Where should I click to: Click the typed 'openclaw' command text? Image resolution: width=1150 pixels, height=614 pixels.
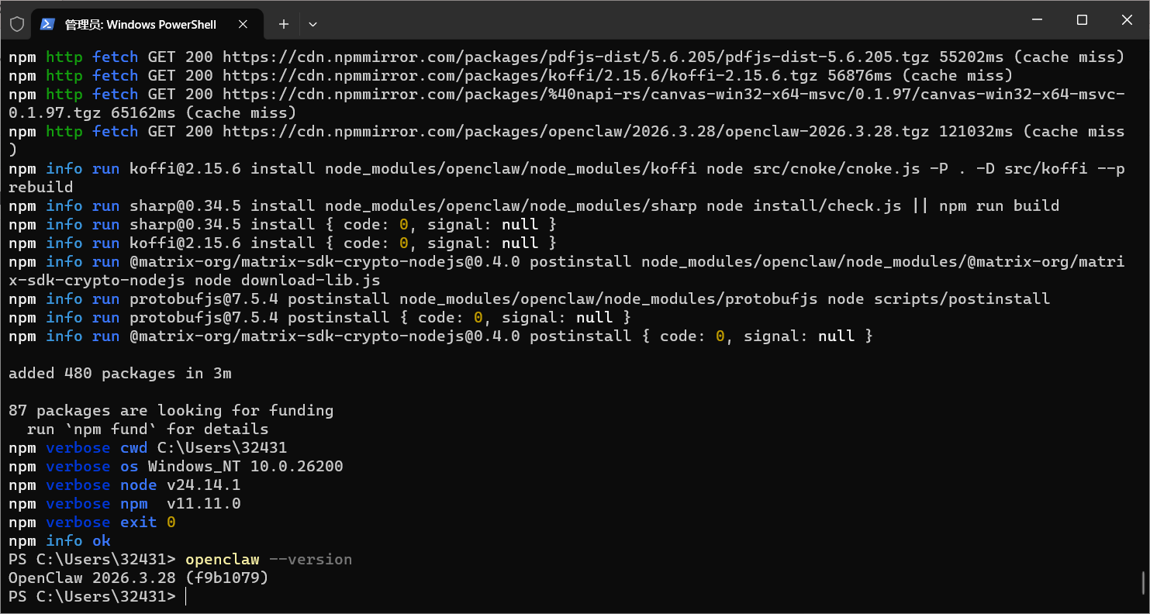point(222,560)
